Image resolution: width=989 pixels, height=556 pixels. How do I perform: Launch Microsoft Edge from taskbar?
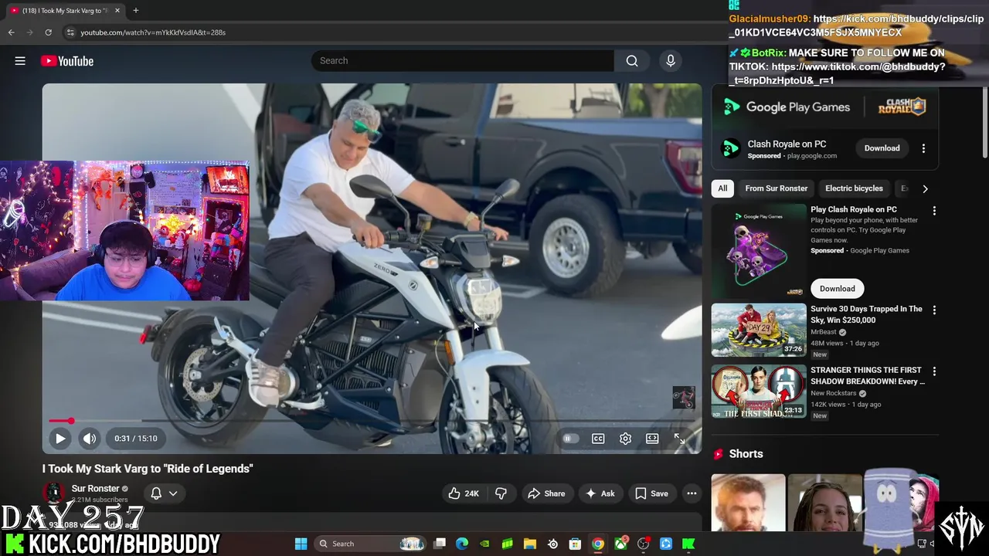pos(462,544)
